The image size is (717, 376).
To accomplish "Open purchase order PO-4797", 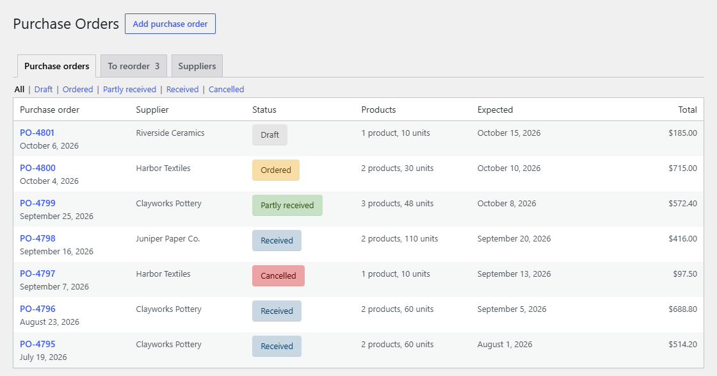I will tap(38, 274).
